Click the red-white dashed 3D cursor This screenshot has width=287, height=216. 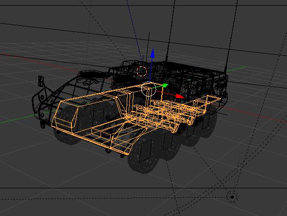tap(142, 71)
